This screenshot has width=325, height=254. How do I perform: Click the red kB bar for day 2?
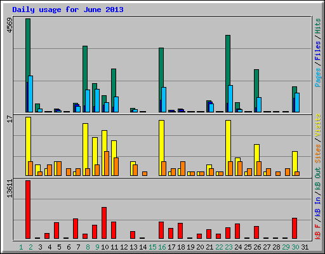tap(28, 210)
